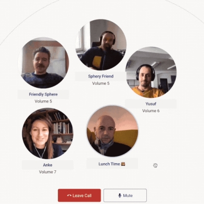Click Volume 5 under Sphery Friend
204x204 pixels.
101,83
